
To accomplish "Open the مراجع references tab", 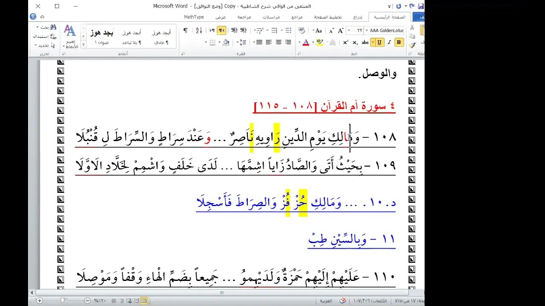I will 297,17.
